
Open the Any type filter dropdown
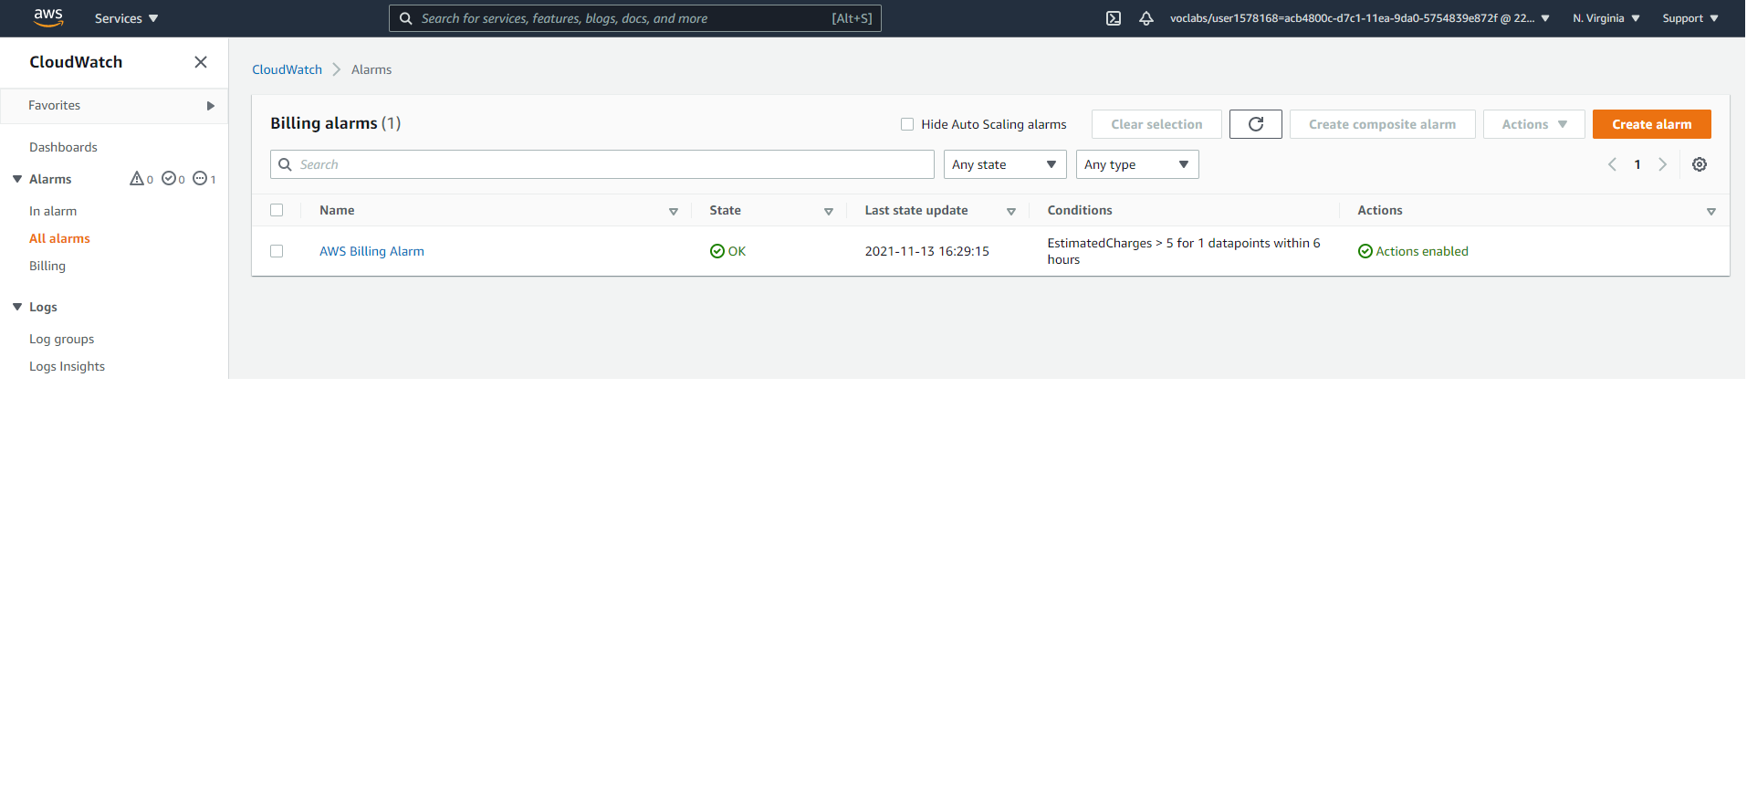[1137, 164]
